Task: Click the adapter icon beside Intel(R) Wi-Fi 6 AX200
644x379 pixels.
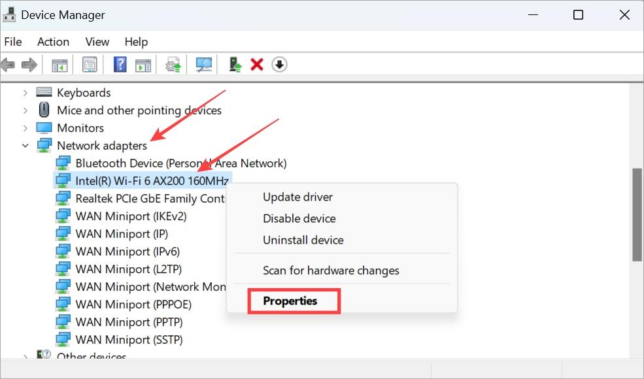Action: coord(63,180)
